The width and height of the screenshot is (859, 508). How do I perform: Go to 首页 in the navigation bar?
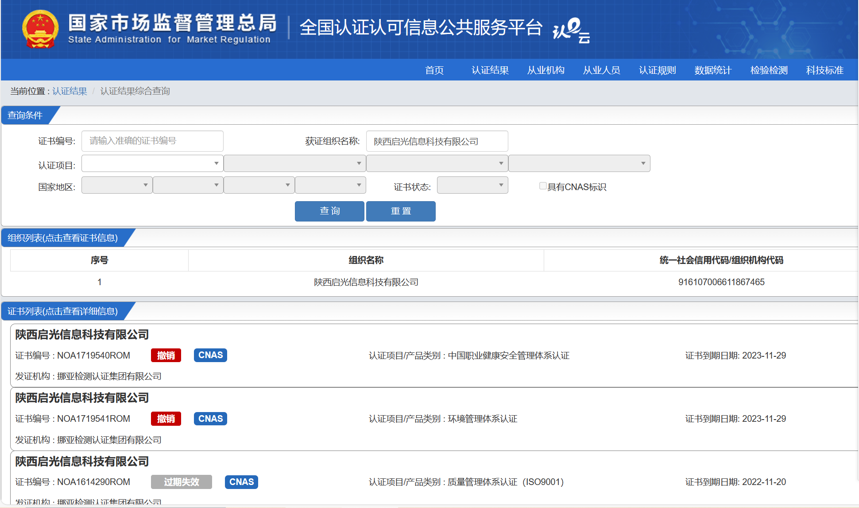click(434, 70)
